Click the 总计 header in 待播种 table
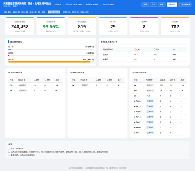The image size is (195, 171). [x=119, y=80]
